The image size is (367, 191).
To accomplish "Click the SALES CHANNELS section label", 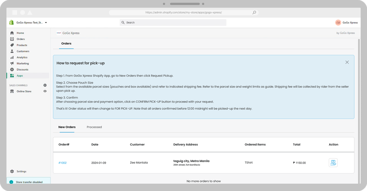I will [x=18, y=85].
